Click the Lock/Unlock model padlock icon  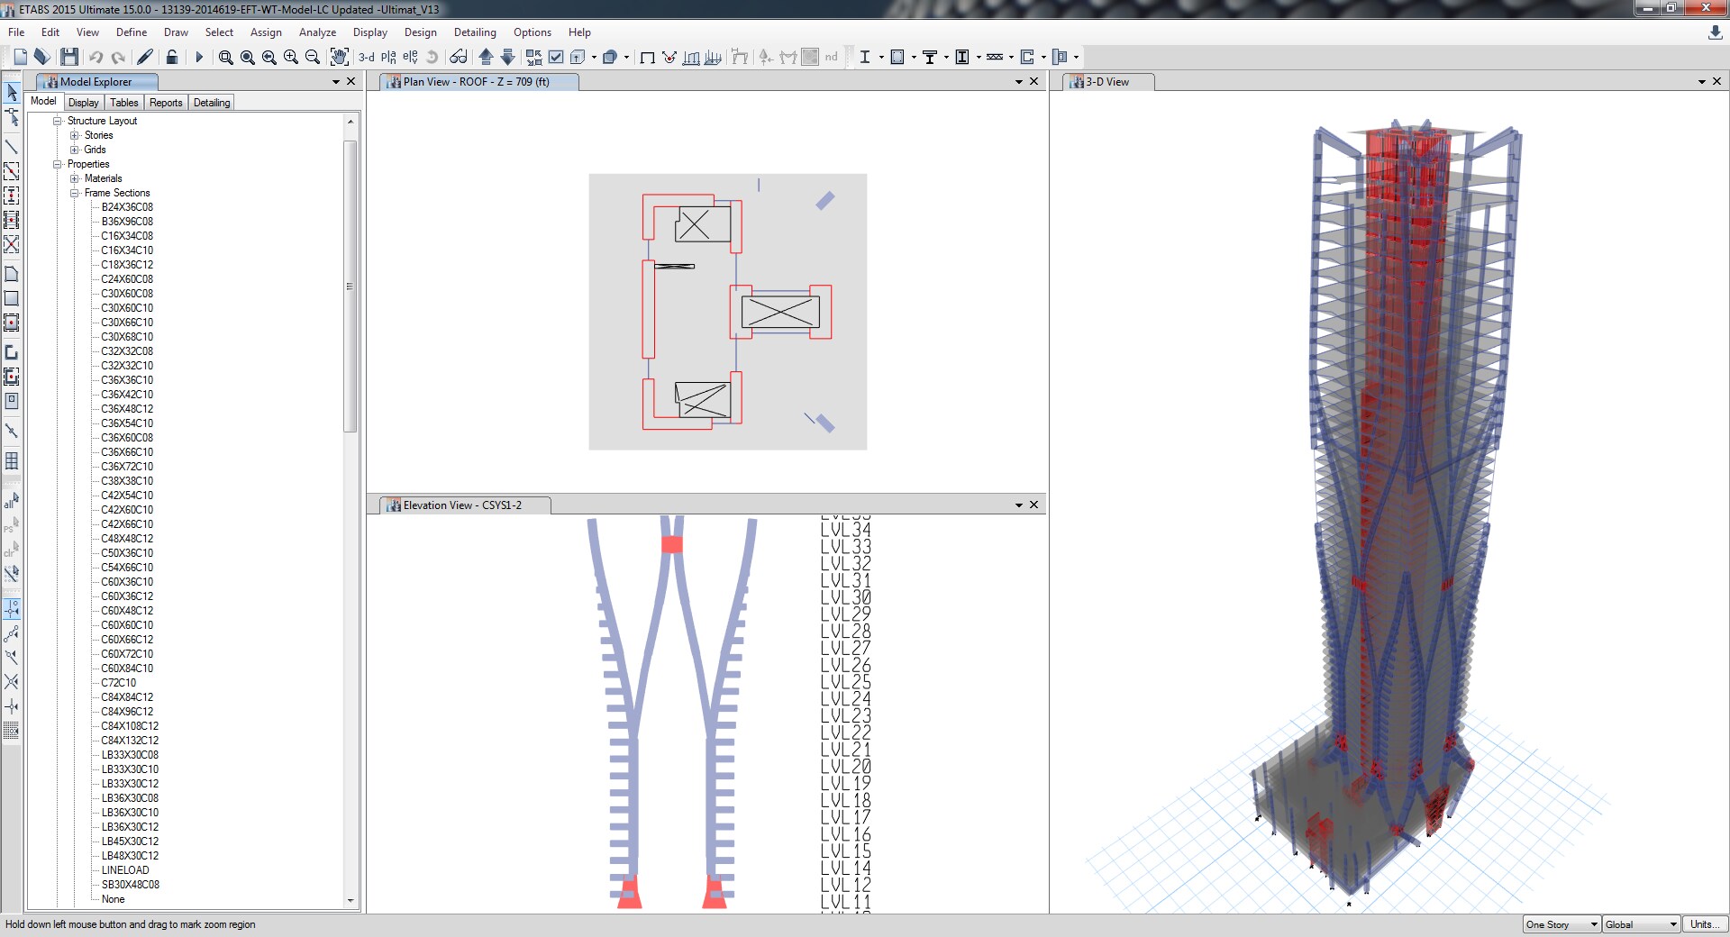coord(172,57)
